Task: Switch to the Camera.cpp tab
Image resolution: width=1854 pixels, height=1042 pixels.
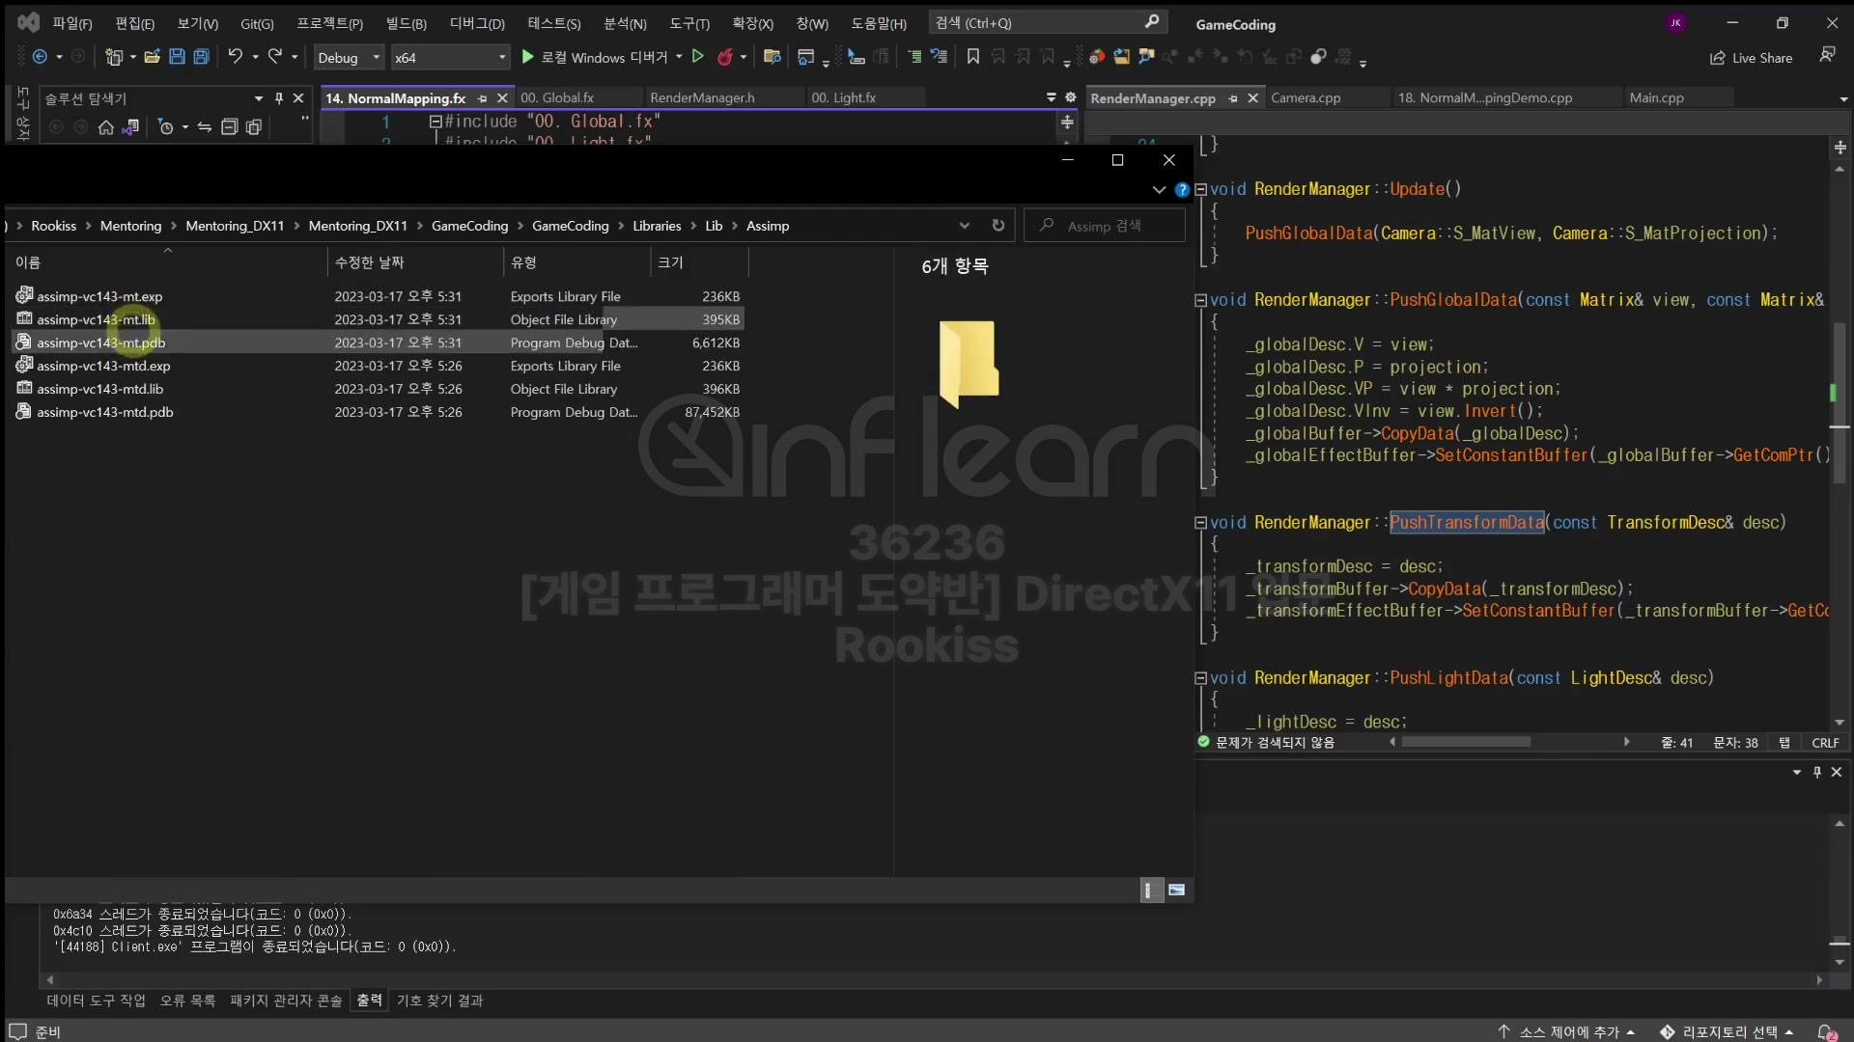Action: click(x=1306, y=98)
